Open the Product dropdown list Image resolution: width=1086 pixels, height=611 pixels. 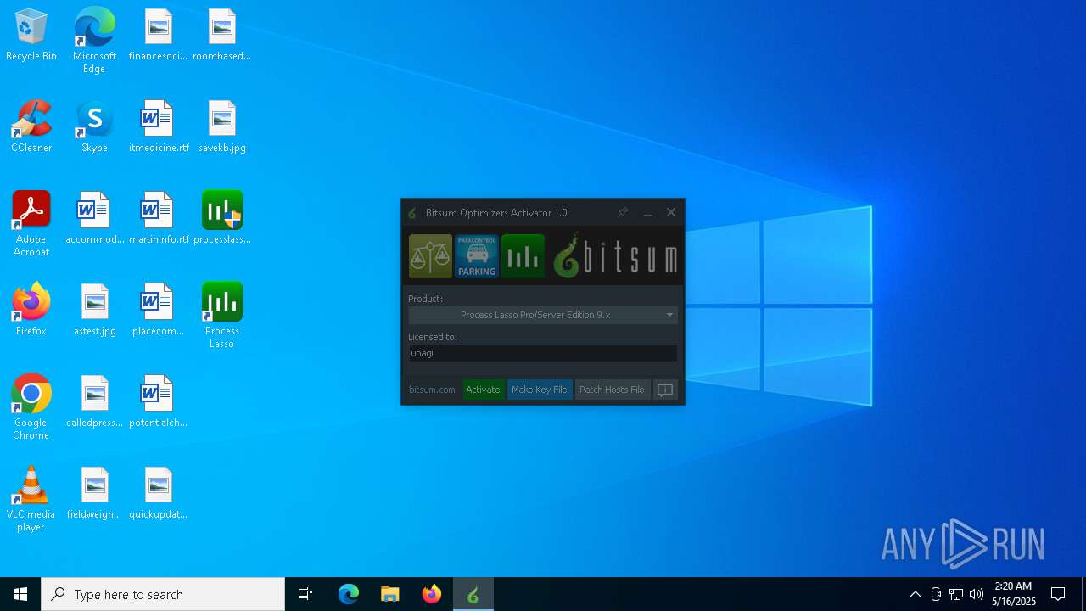tap(543, 315)
